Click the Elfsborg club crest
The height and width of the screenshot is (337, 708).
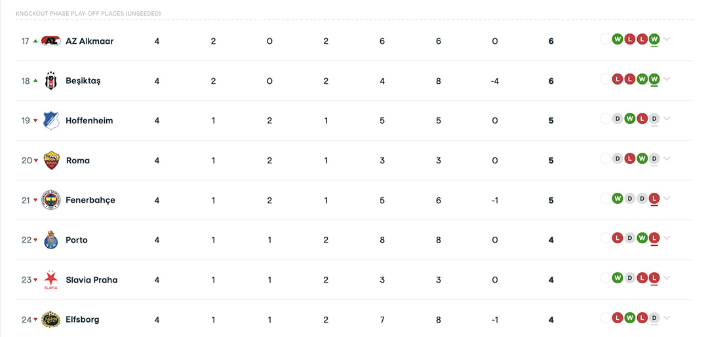pos(51,319)
